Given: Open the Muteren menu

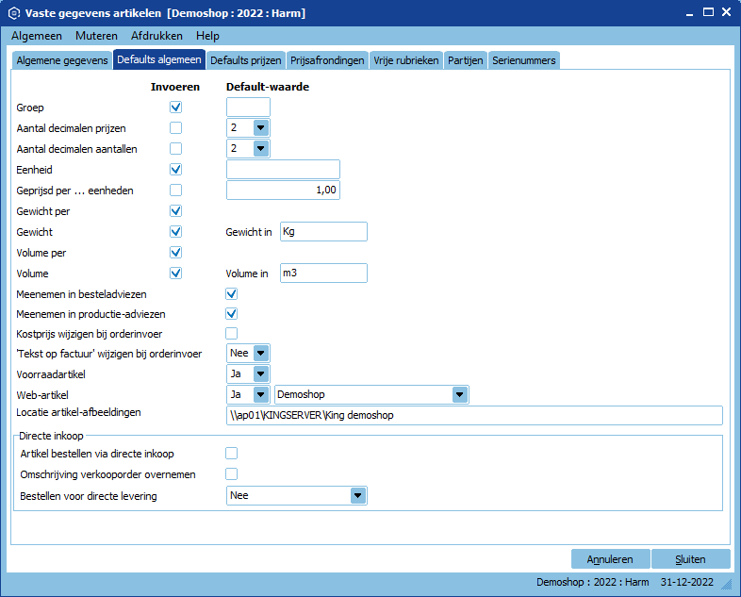Looking at the screenshot, I should tap(96, 36).
